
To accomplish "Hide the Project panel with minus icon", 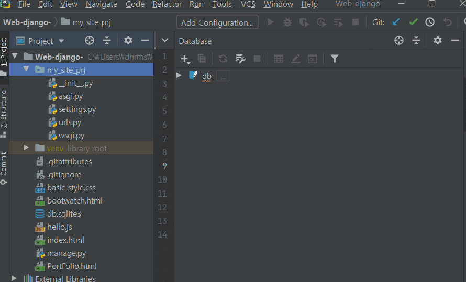I will pos(145,40).
